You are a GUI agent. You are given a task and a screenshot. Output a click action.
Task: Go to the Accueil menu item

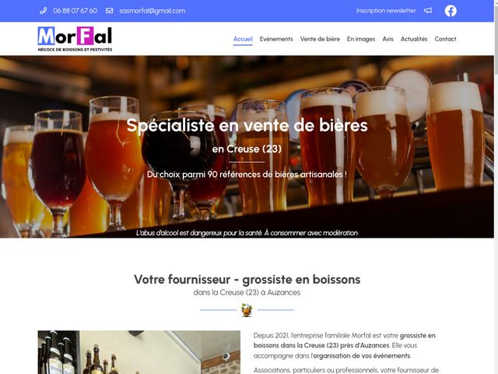(243, 39)
